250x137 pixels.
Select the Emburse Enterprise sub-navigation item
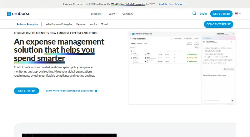(x=27, y=24)
